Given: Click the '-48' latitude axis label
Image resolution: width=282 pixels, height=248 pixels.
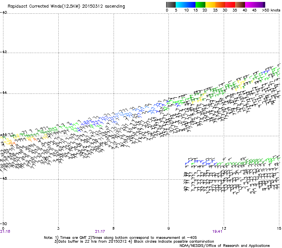Looking at the screenshot, I should pyautogui.click(x=3, y=178).
